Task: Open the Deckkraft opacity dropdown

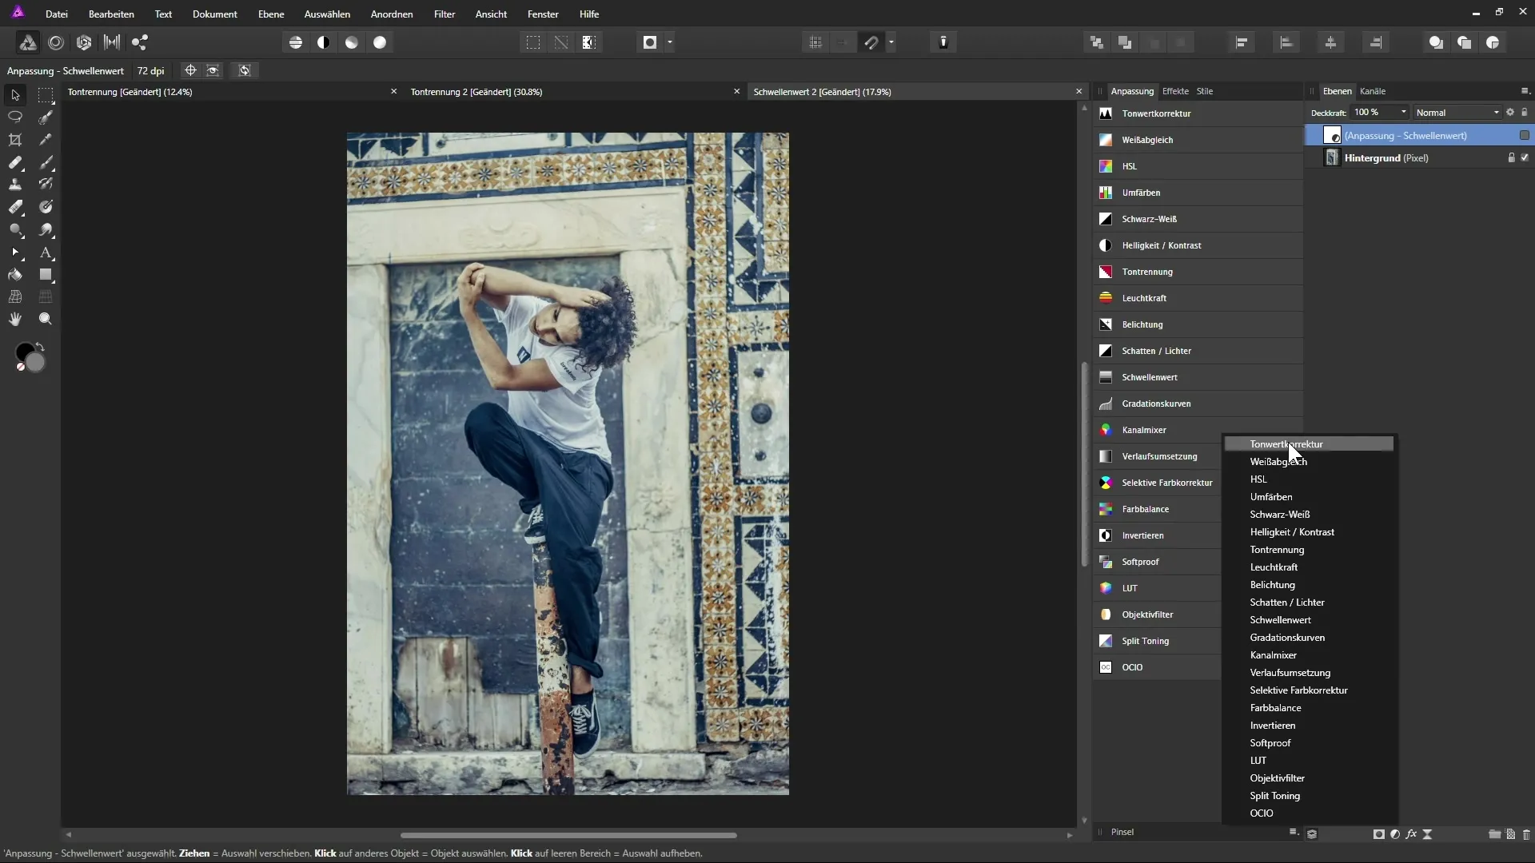Action: coord(1403,113)
